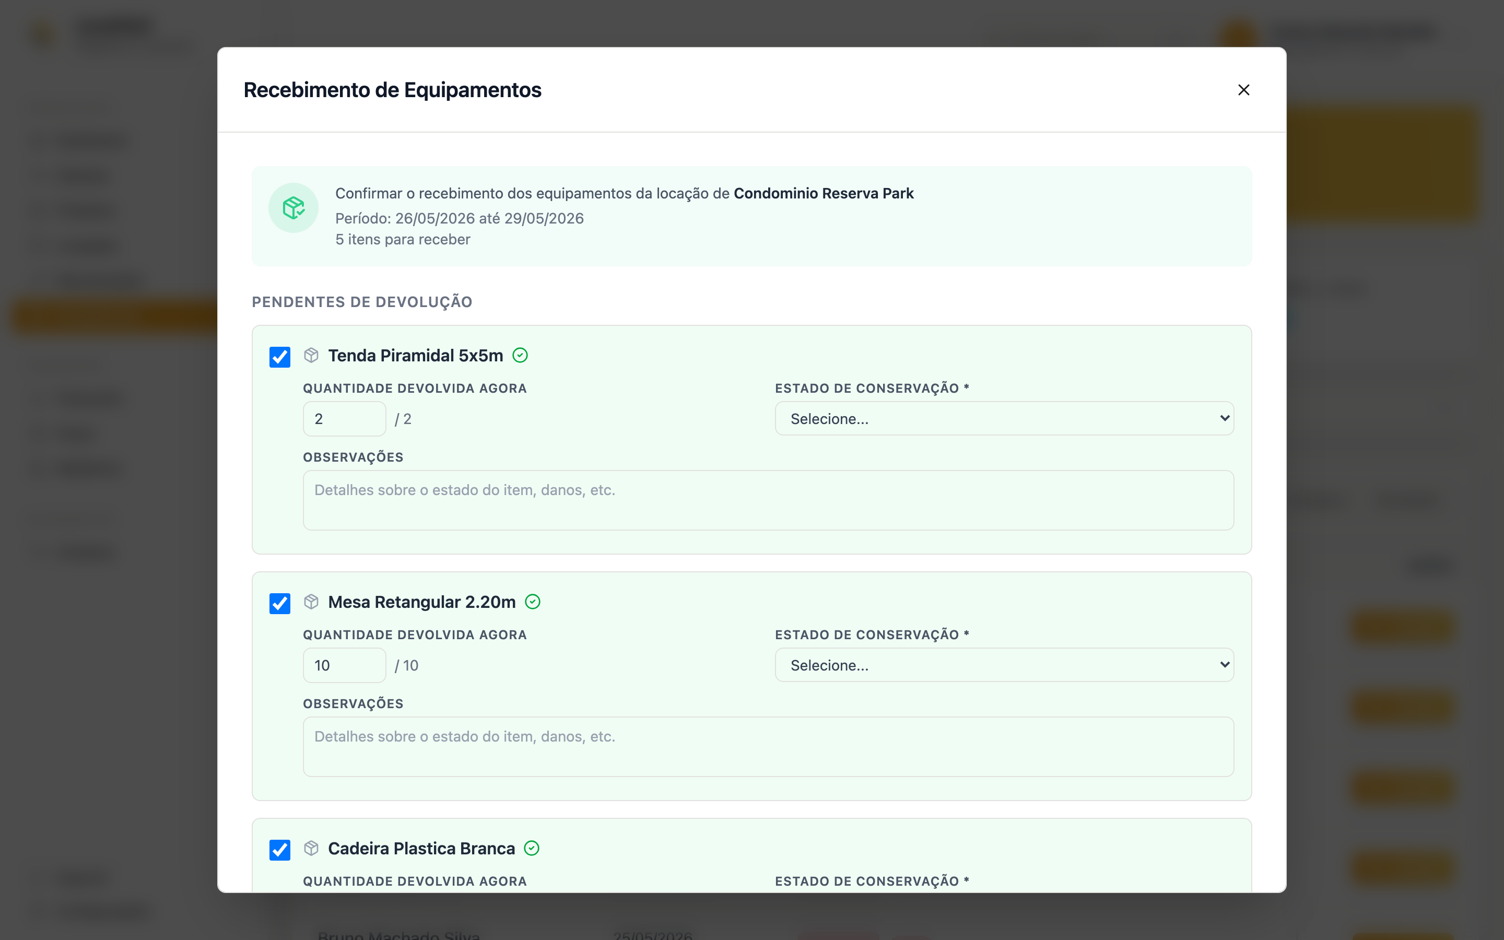Screen dimensions: 1504x940
Task: Select the Condominio Reserva Park client name
Action: pos(824,193)
